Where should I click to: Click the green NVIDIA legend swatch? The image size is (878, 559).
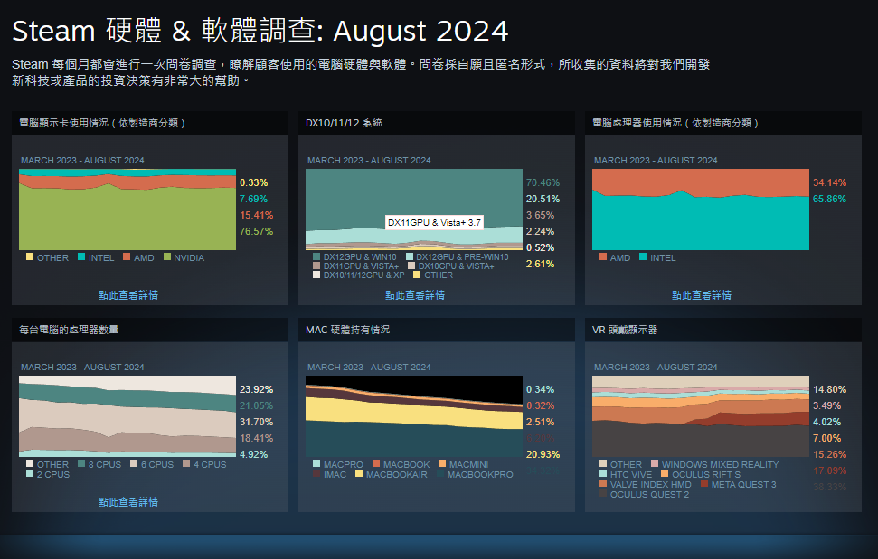[x=167, y=257]
